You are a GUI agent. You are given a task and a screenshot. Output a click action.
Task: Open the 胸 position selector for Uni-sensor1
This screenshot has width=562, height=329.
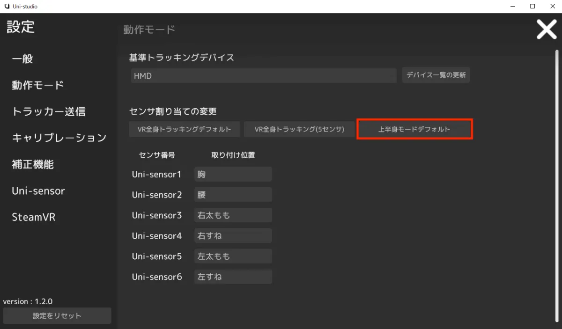pos(233,174)
